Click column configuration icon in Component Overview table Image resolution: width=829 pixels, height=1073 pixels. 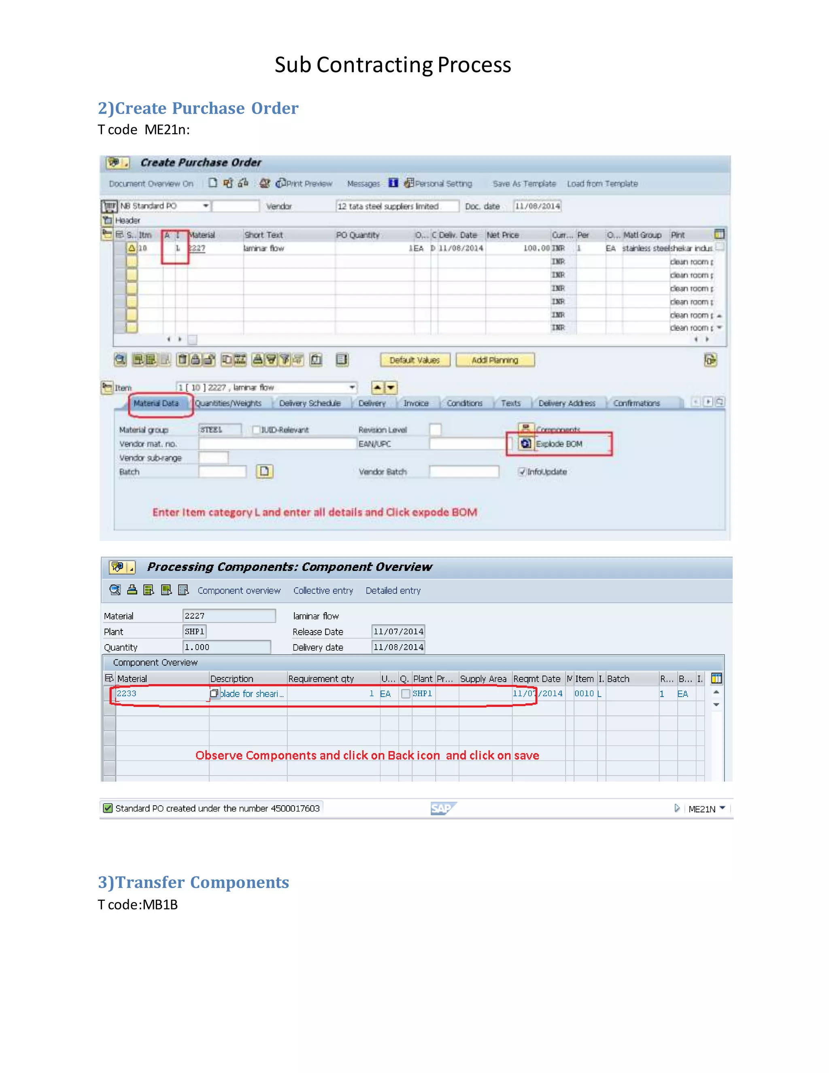pos(716,679)
